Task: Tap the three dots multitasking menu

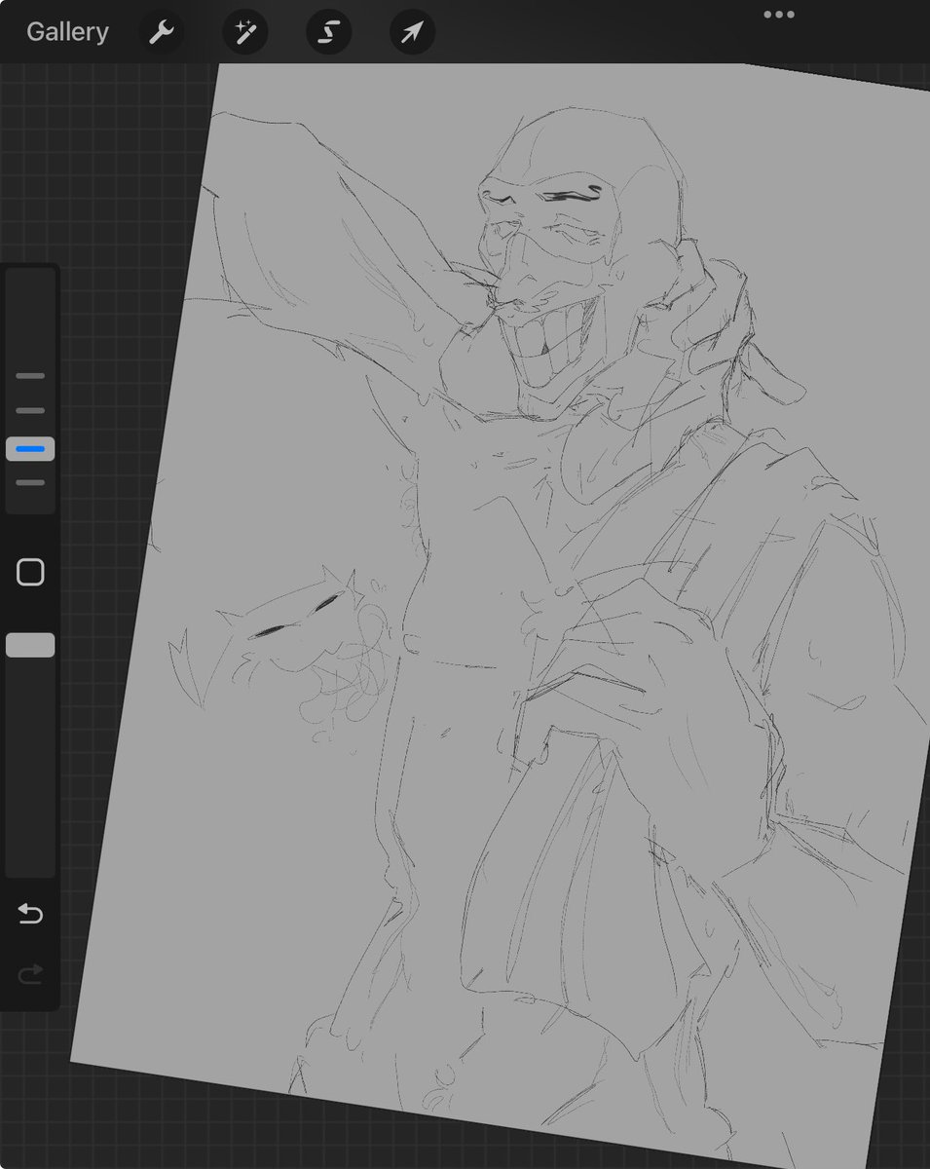Action: (779, 15)
